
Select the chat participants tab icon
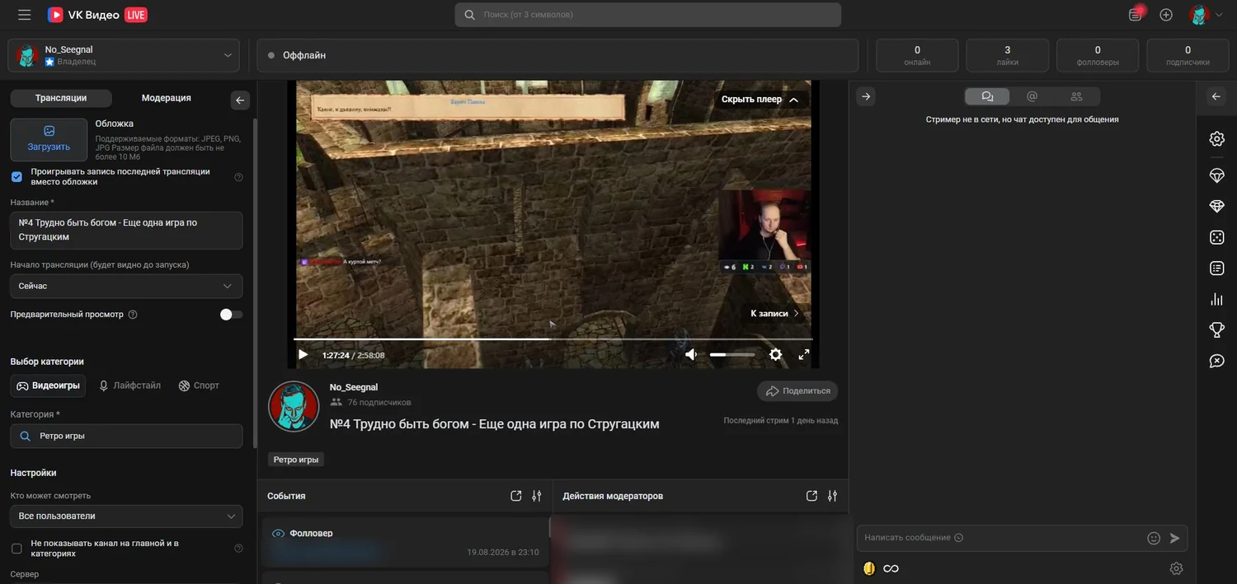pyautogui.click(x=1076, y=96)
